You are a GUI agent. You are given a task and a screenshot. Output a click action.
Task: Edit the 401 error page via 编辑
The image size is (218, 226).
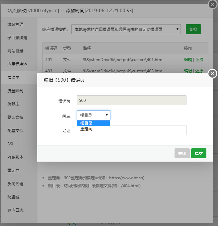click(188, 59)
